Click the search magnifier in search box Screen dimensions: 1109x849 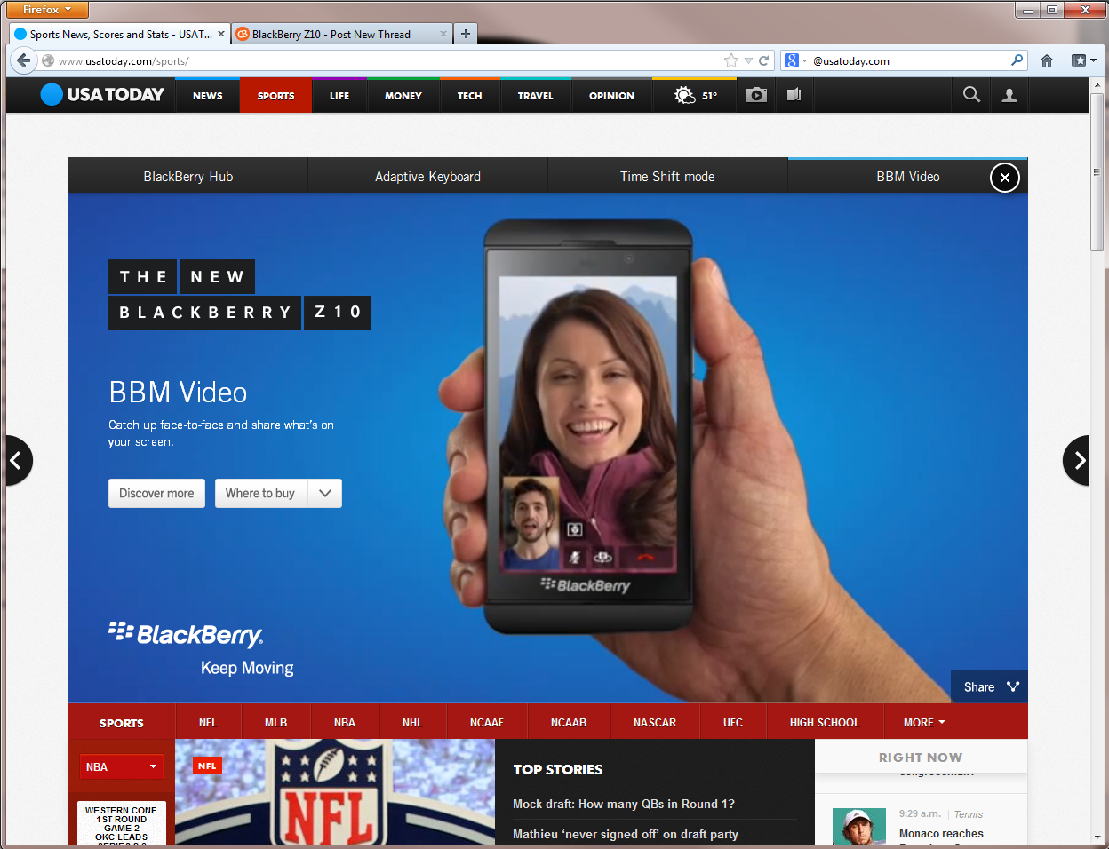pos(1017,60)
